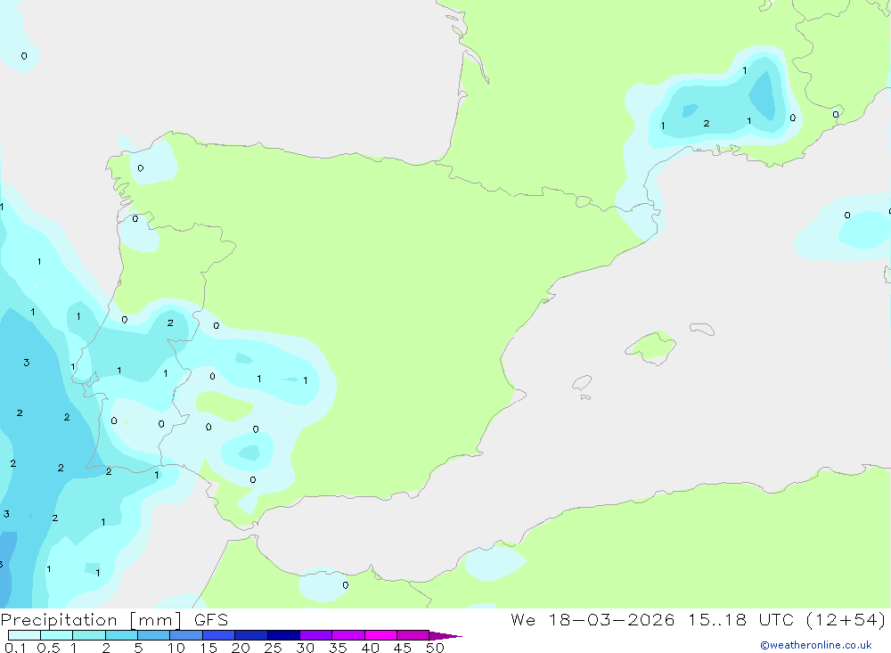Image resolution: width=891 pixels, height=653 pixels.
Task: Click the '10' legend scale label
Action: coord(176,648)
